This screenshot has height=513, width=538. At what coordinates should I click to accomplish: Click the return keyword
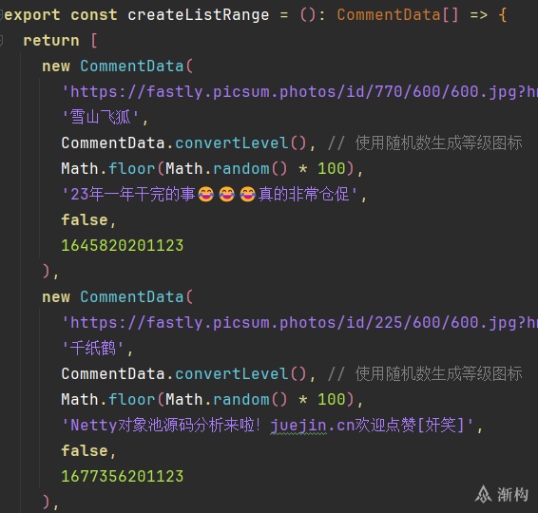point(51,41)
